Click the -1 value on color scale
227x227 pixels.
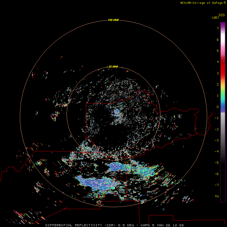217,118
